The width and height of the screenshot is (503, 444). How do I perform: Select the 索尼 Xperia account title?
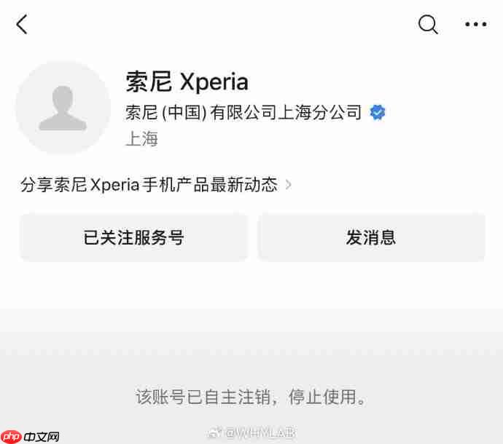(187, 82)
